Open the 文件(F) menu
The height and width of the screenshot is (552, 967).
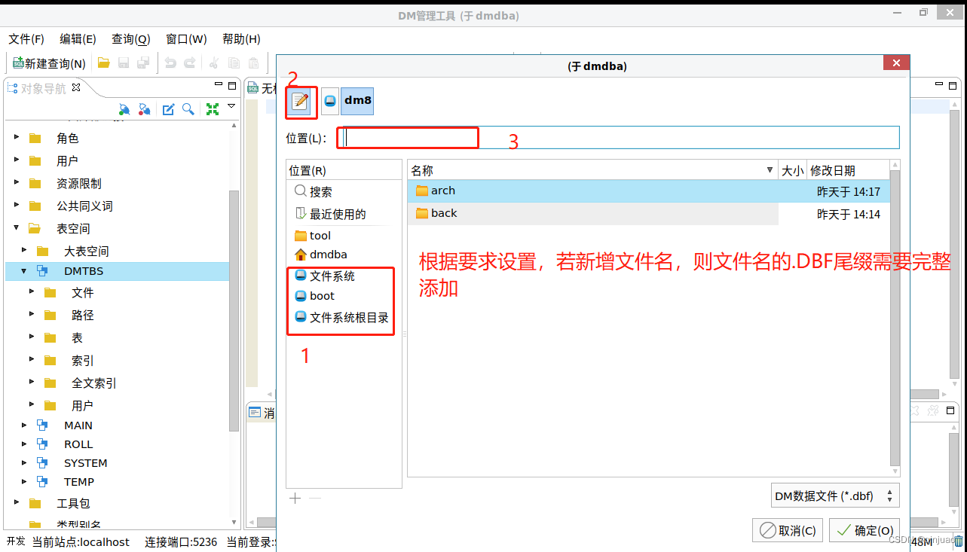(26, 39)
